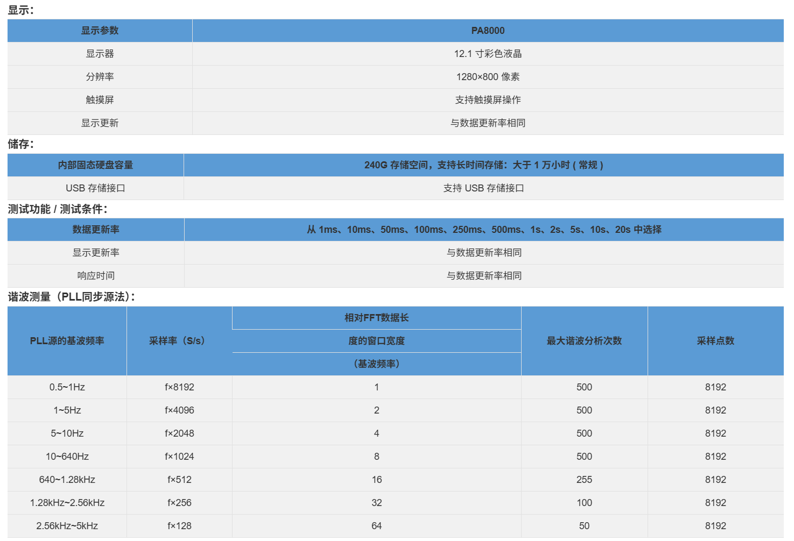Image resolution: width=794 pixels, height=541 pixels.
Task: Click the 12.1 寸彩色液晶 cell
Action: pyautogui.click(x=488, y=54)
